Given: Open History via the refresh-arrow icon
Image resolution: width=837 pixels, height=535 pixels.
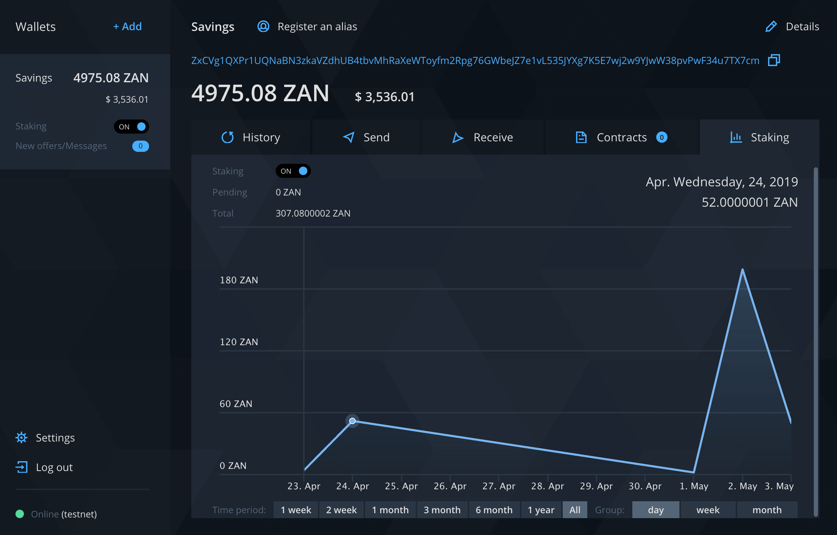Looking at the screenshot, I should 227,137.
